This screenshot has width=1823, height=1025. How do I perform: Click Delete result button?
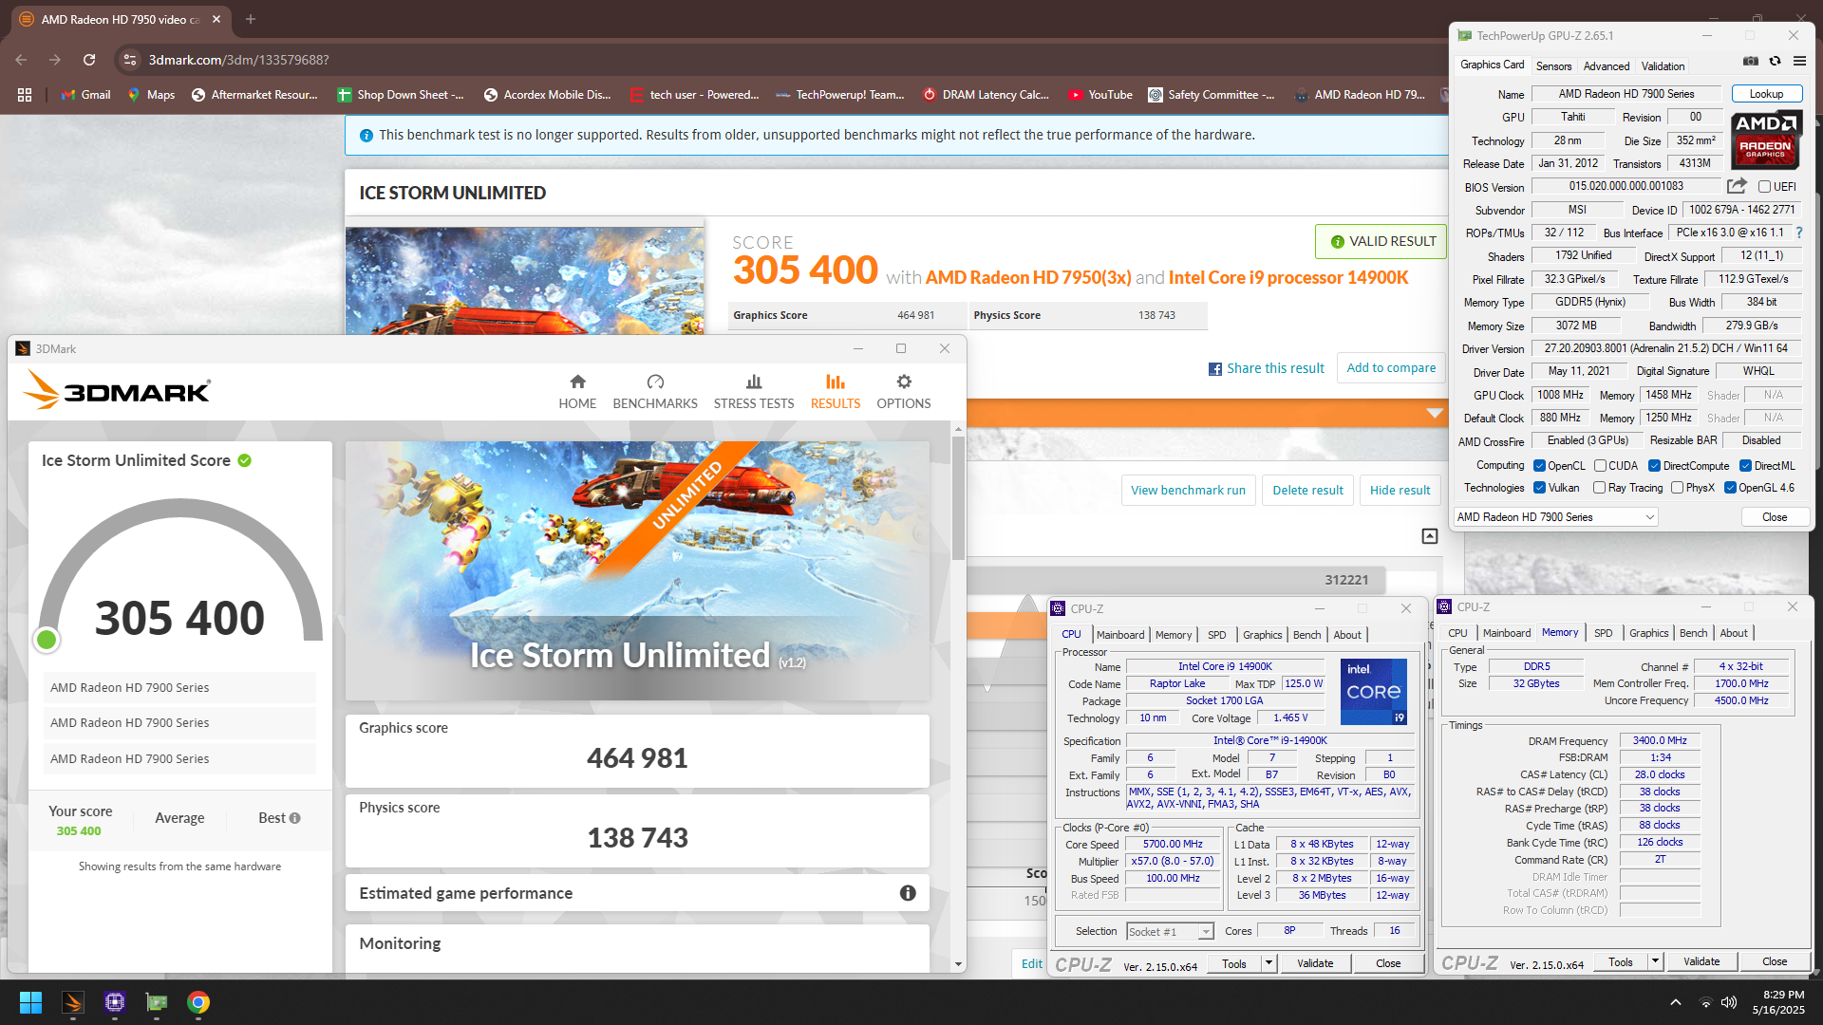pos(1307,491)
